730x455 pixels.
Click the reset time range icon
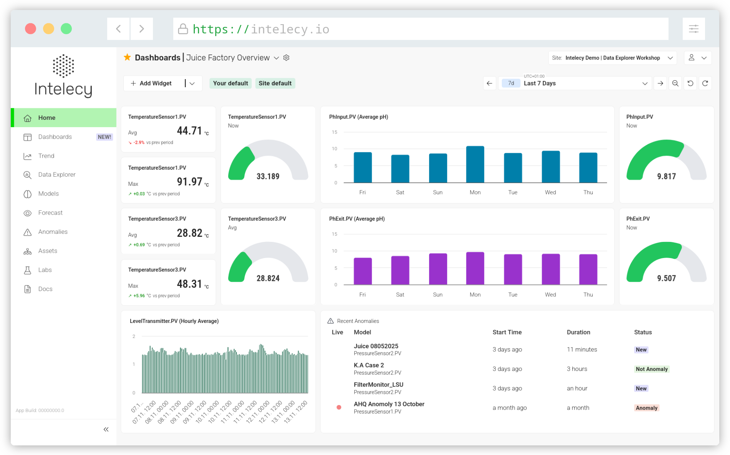[690, 83]
